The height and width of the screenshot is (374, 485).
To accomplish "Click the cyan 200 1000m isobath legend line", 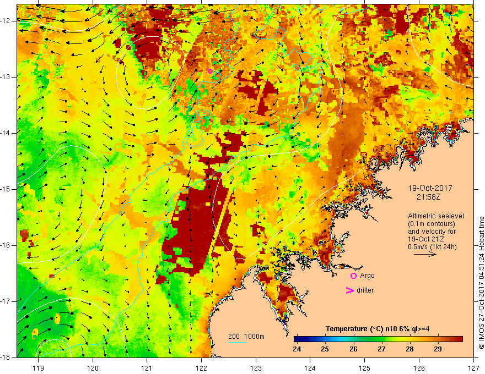I will pyautogui.click(x=237, y=342).
